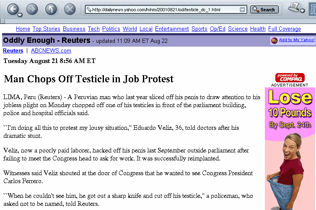The height and width of the screenshot is (210, 316).
Task: Open the Full Coverage link
Action: click(285, 29)
